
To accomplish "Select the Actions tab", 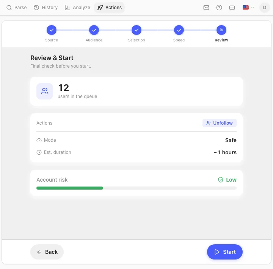I will [x=109, y=8].
